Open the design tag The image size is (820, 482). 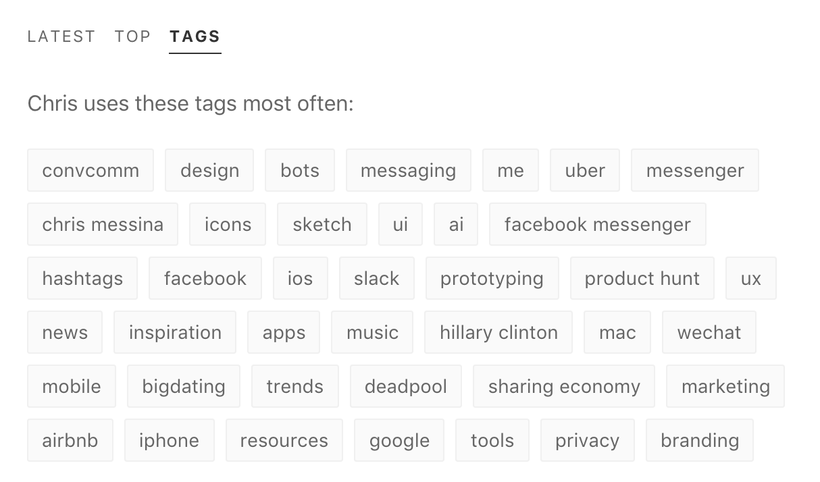(x=209, y=170)
